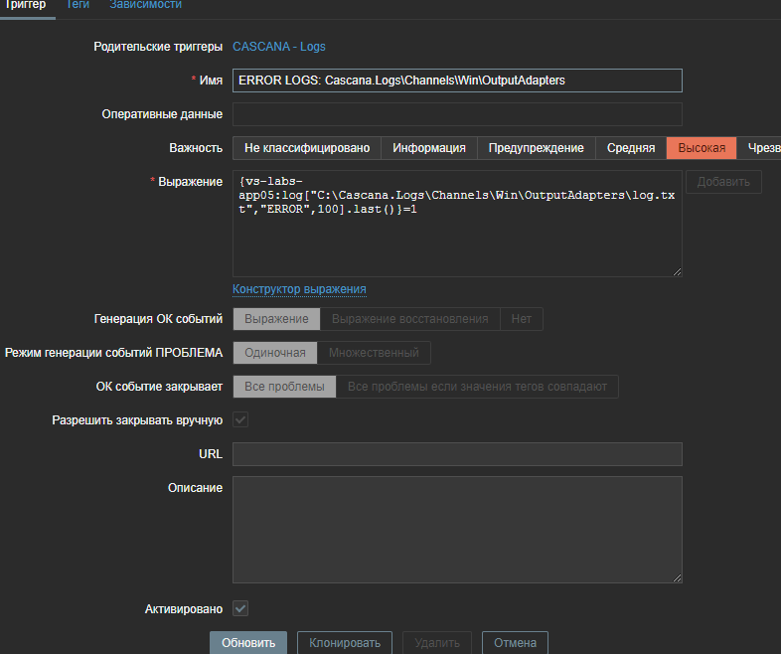
Task: Toggle the Активировано checkbox
Action: [x=240, y=608]
